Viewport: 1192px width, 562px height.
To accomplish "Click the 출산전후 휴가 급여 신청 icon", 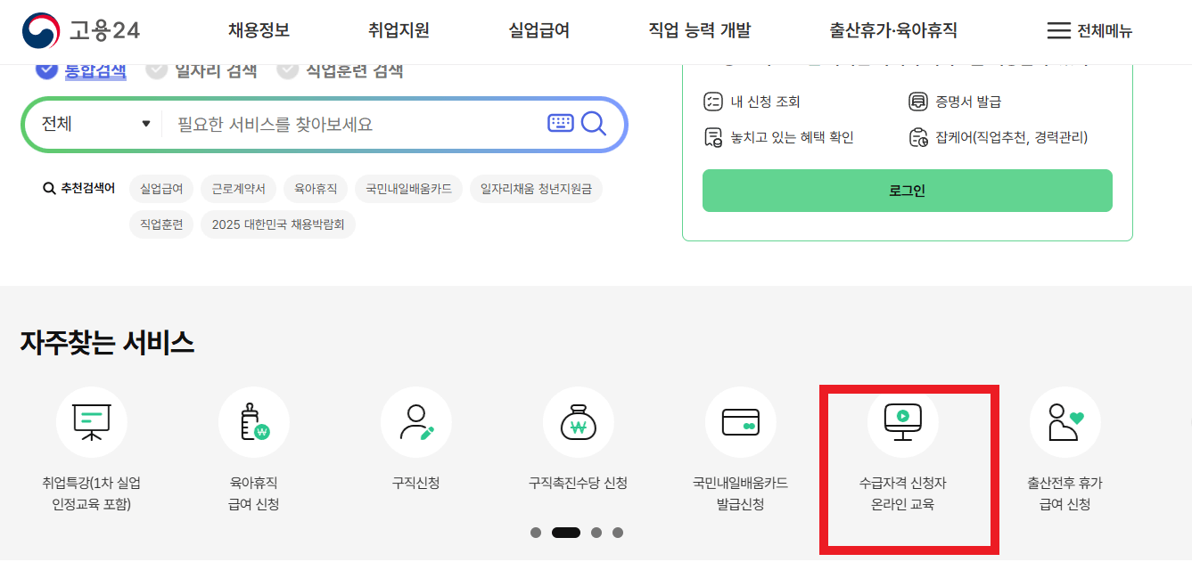I will (1065, 422).
